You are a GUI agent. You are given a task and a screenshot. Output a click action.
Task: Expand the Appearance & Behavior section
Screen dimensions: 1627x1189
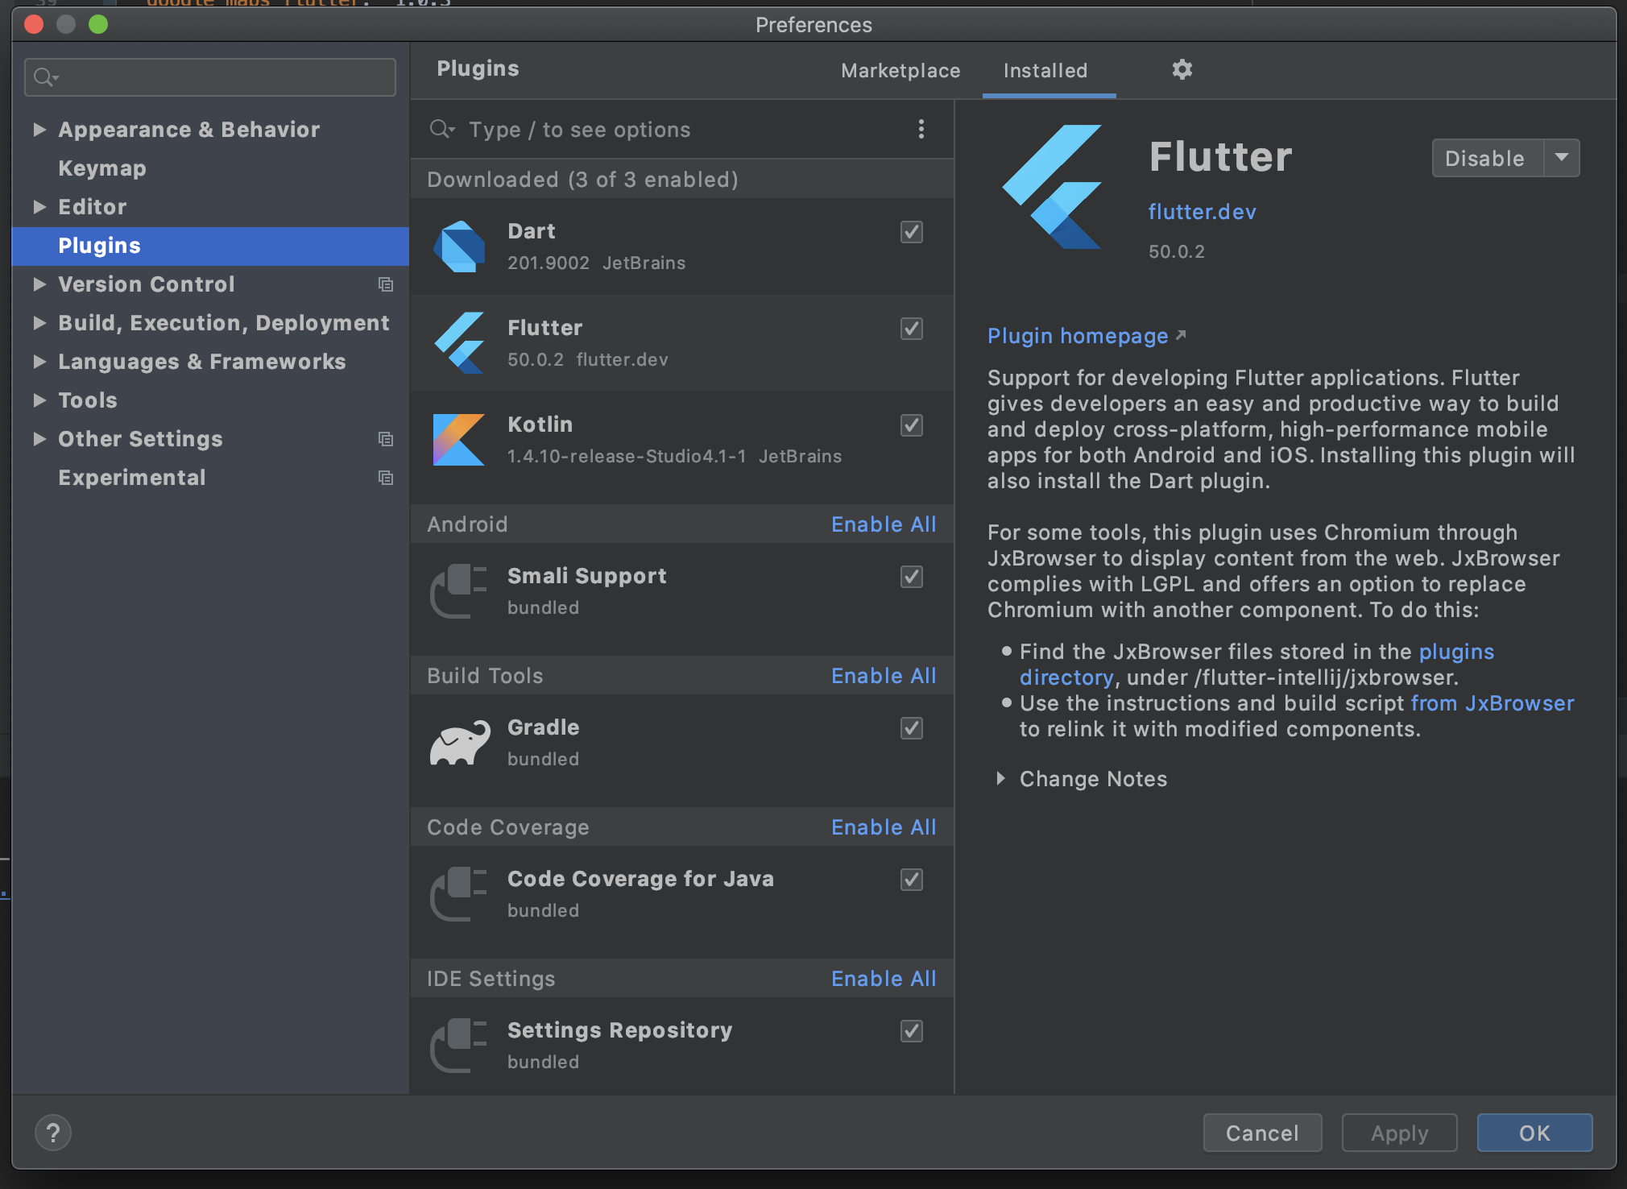39,129
